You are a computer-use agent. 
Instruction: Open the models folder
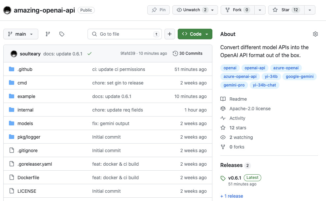(x=25, y=123)
